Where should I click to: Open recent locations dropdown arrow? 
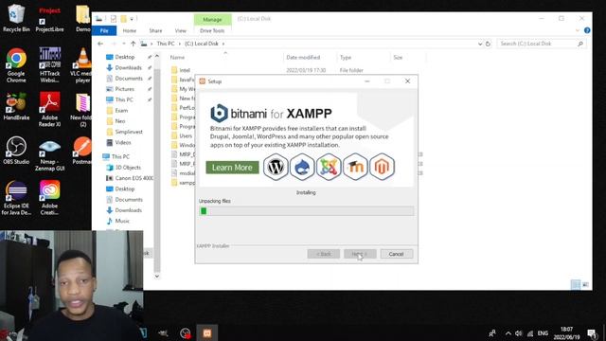click(x=124, y=44)
